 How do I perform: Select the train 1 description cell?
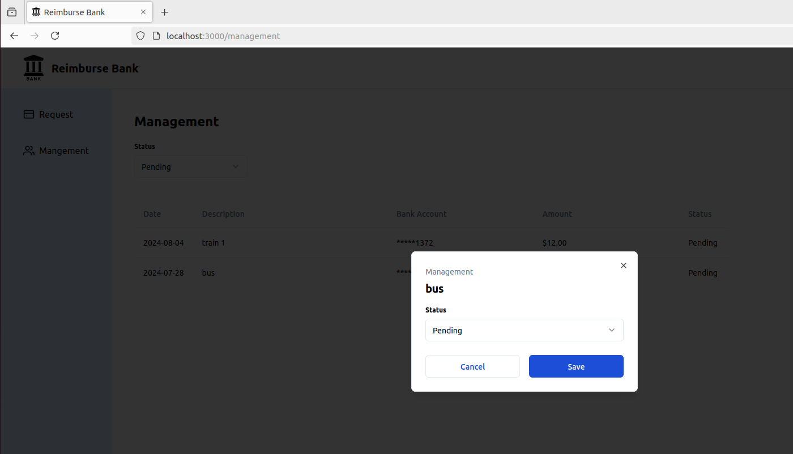pos(214,243)
